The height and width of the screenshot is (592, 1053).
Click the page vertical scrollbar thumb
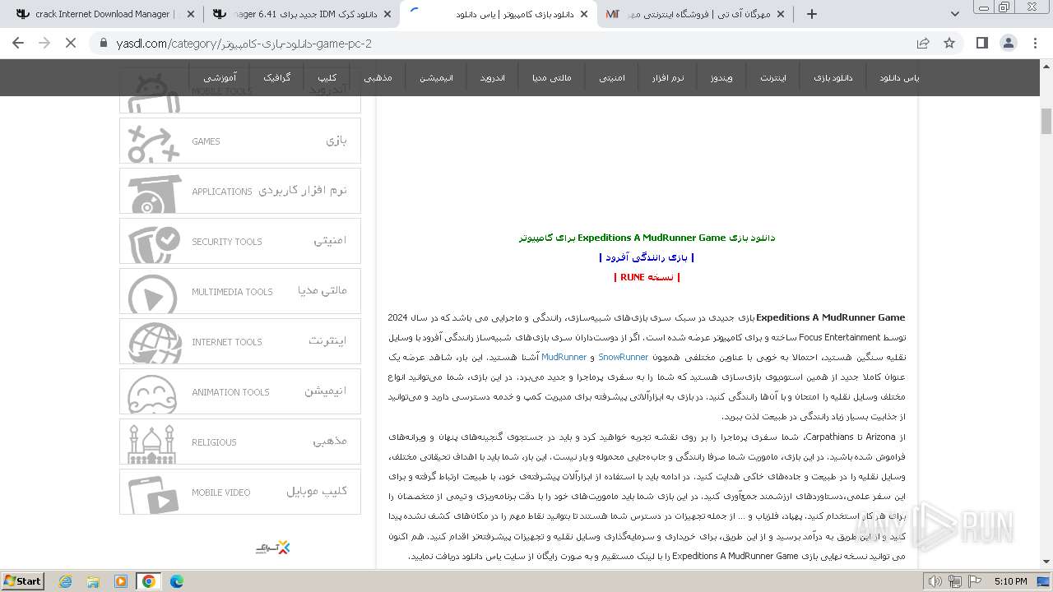point(1046,121)
